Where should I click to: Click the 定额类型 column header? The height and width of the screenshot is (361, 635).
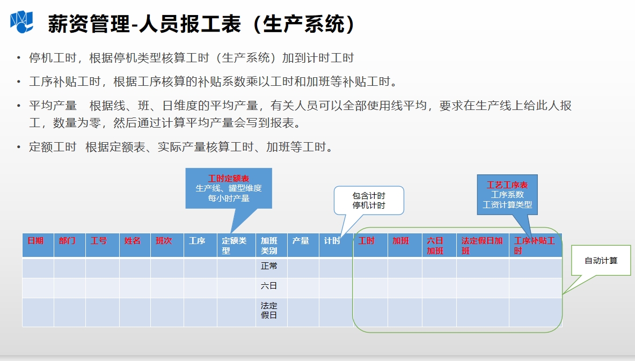pyautogui.click(x=236, y=245)
